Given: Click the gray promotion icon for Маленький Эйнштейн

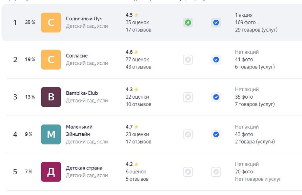Looking at the screenshot, I should tap(188, 134).
